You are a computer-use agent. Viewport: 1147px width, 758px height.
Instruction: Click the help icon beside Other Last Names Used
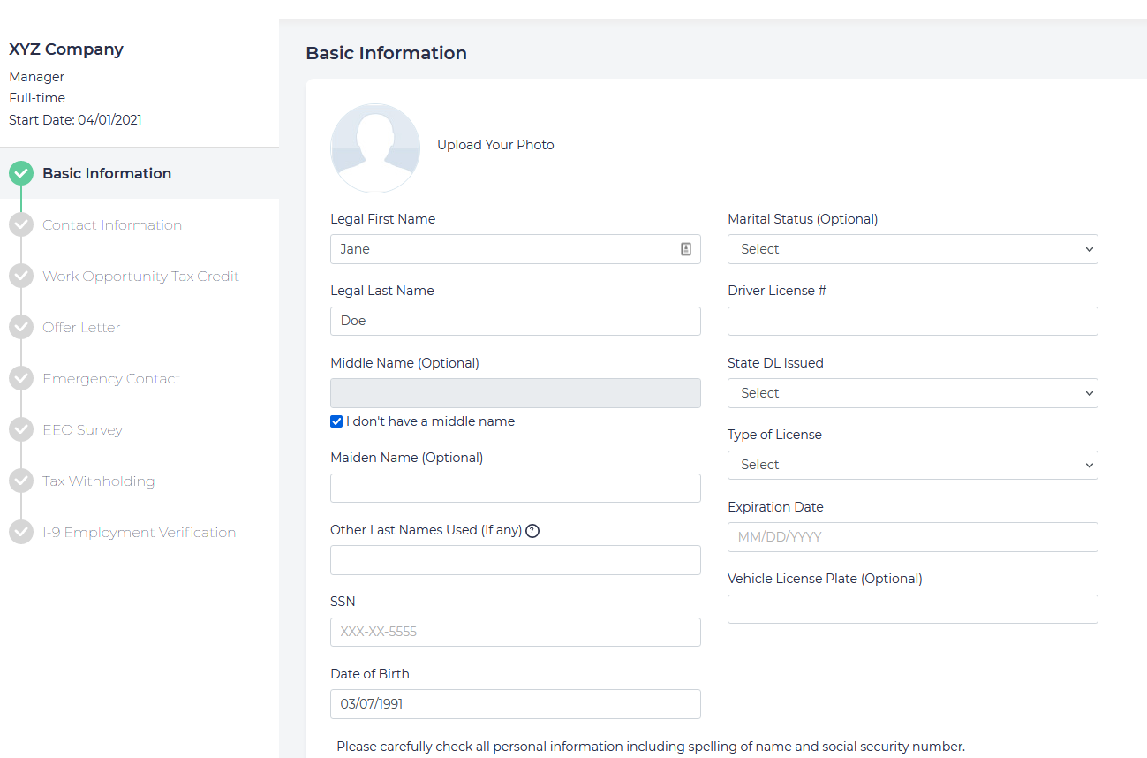(x=532, y=531)
